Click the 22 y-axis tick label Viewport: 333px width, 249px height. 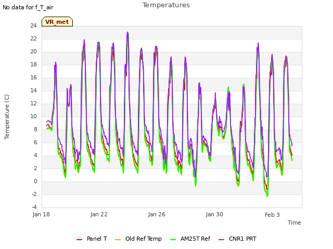[33, 38]
